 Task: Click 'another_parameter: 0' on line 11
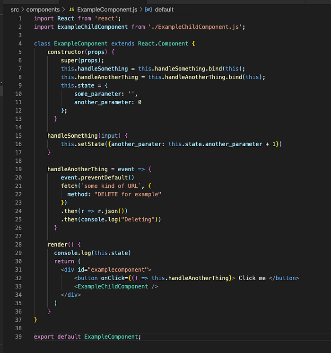108,102
